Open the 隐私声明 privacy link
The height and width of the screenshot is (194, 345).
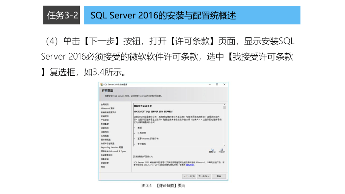(x=190, y=165)
